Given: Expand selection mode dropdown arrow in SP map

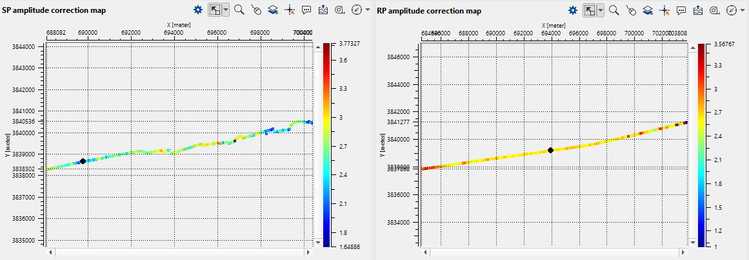Looking at the screenshot, I should 226,10.
